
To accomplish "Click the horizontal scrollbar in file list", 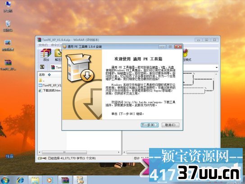I will coord(79,152).
